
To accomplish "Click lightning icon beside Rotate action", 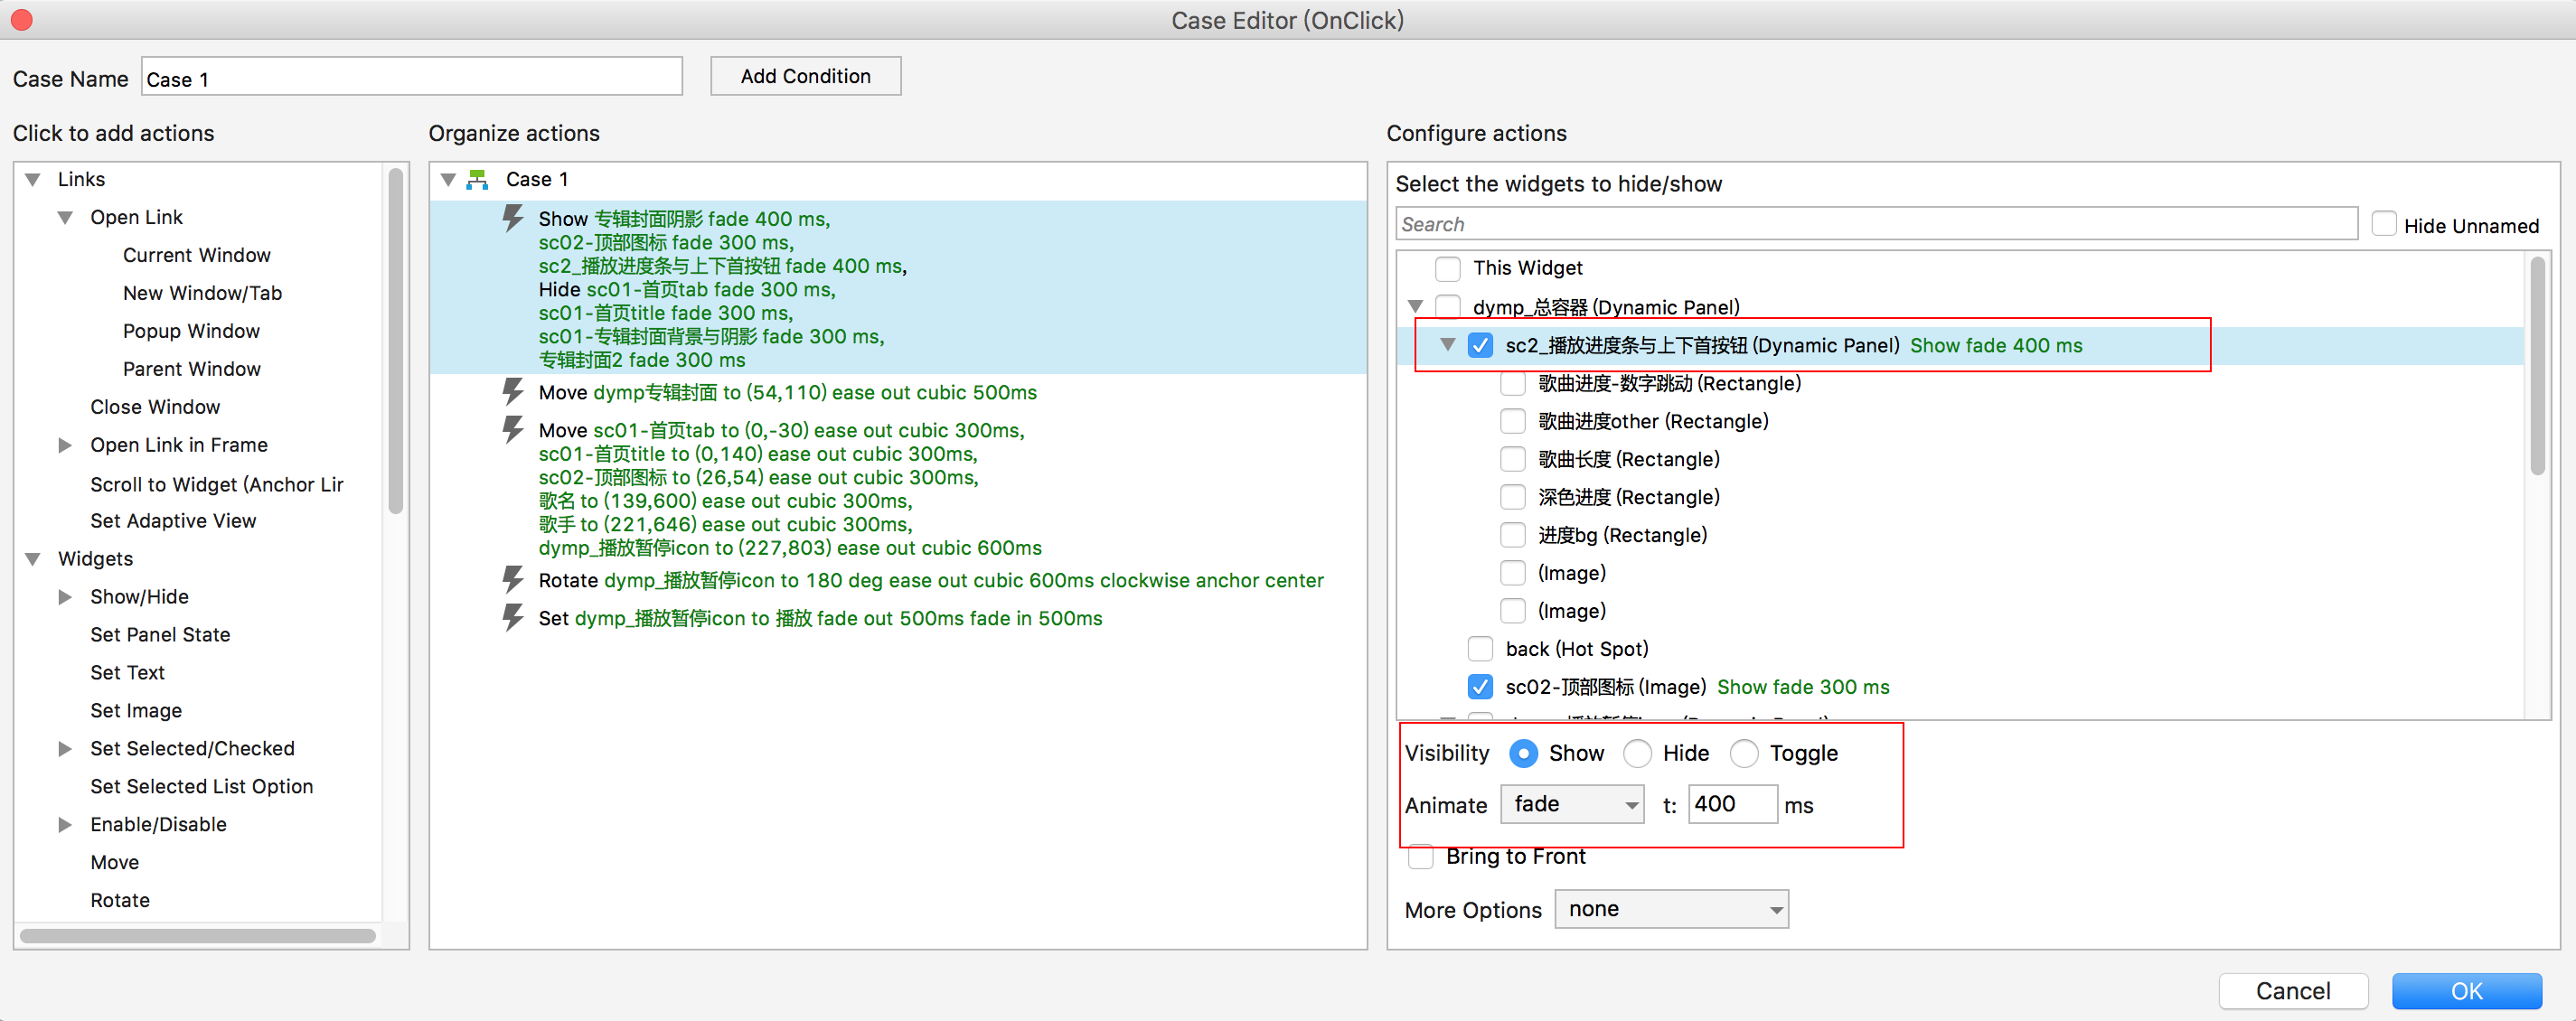I will [x=513, y=579].
